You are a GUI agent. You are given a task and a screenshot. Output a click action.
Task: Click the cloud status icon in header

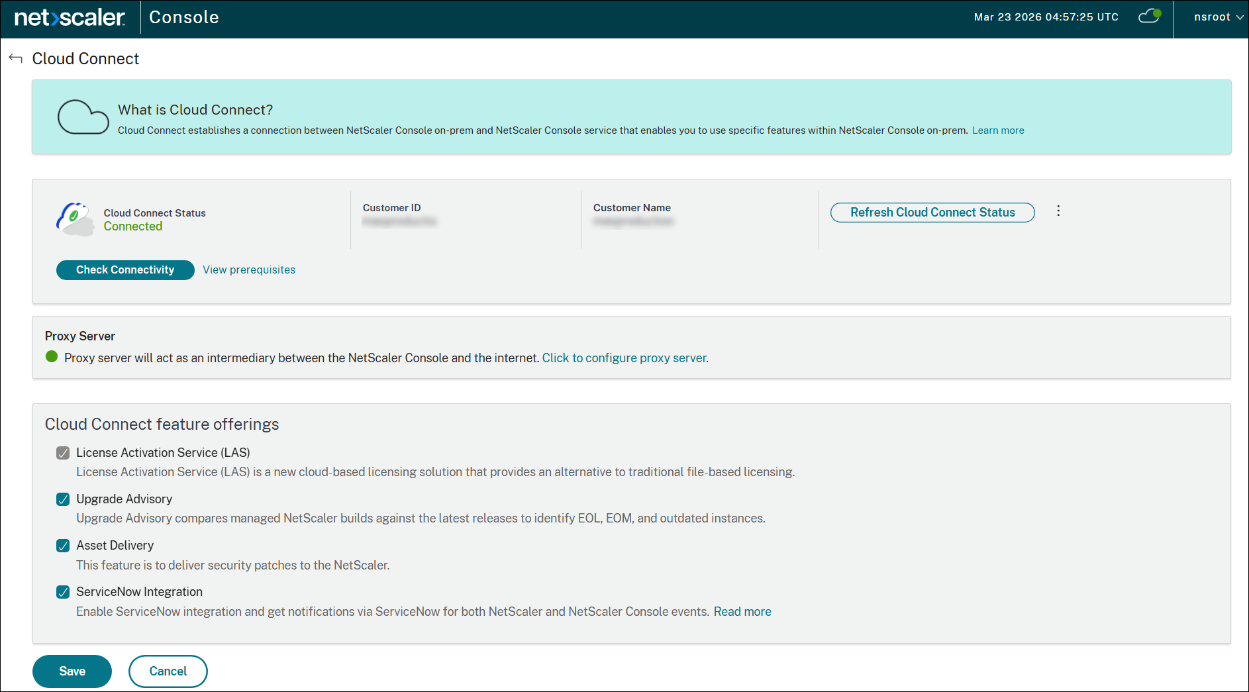click(x=1149, y=17)
